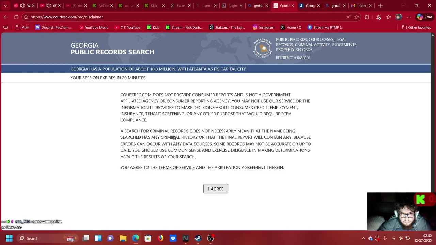Click the page scrollbar

coord(433,112)
